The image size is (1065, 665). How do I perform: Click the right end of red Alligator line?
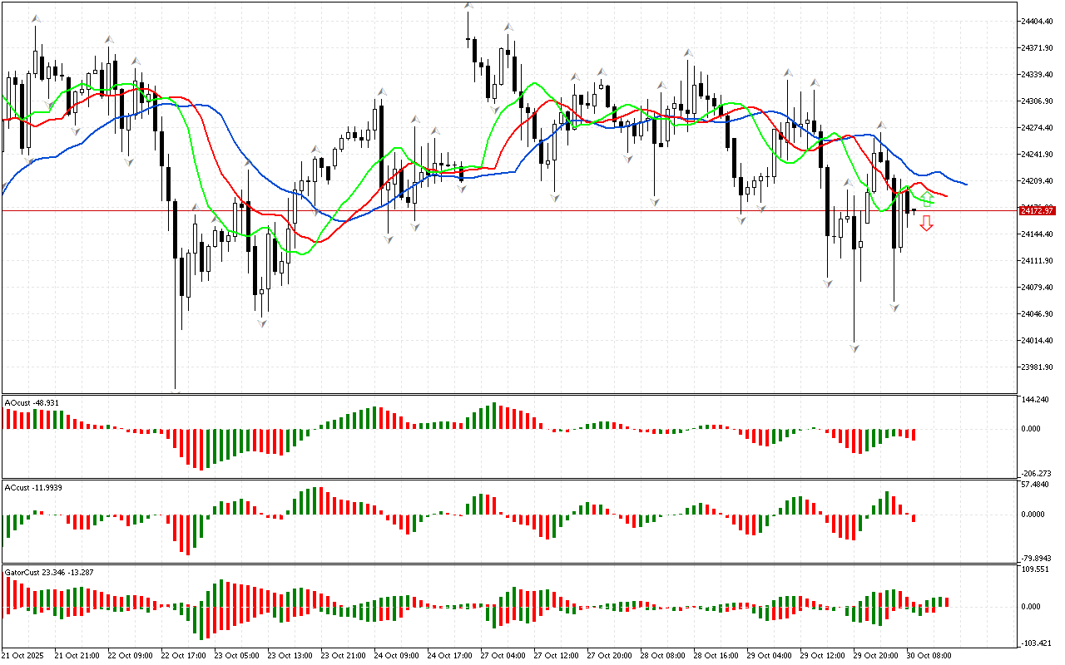click(946, 195)
